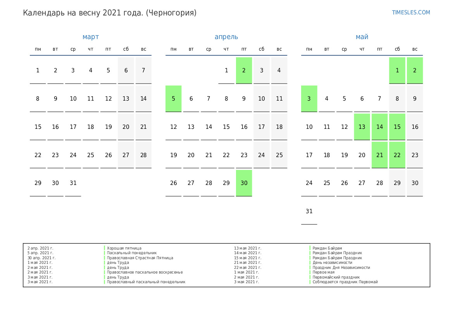Click green marker beside Первомайский праздник
The height and width of the screenshot is (320, 453).
click(310, 277)
